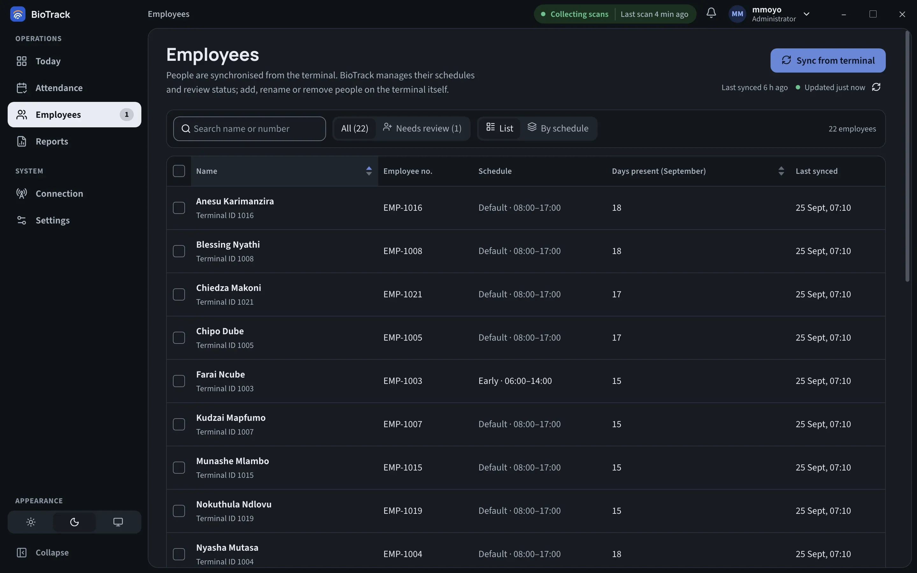Click the MM user avatar
The width and height of the screenshot is (917, 573).
pyautogui.click(x=737, y=14)
